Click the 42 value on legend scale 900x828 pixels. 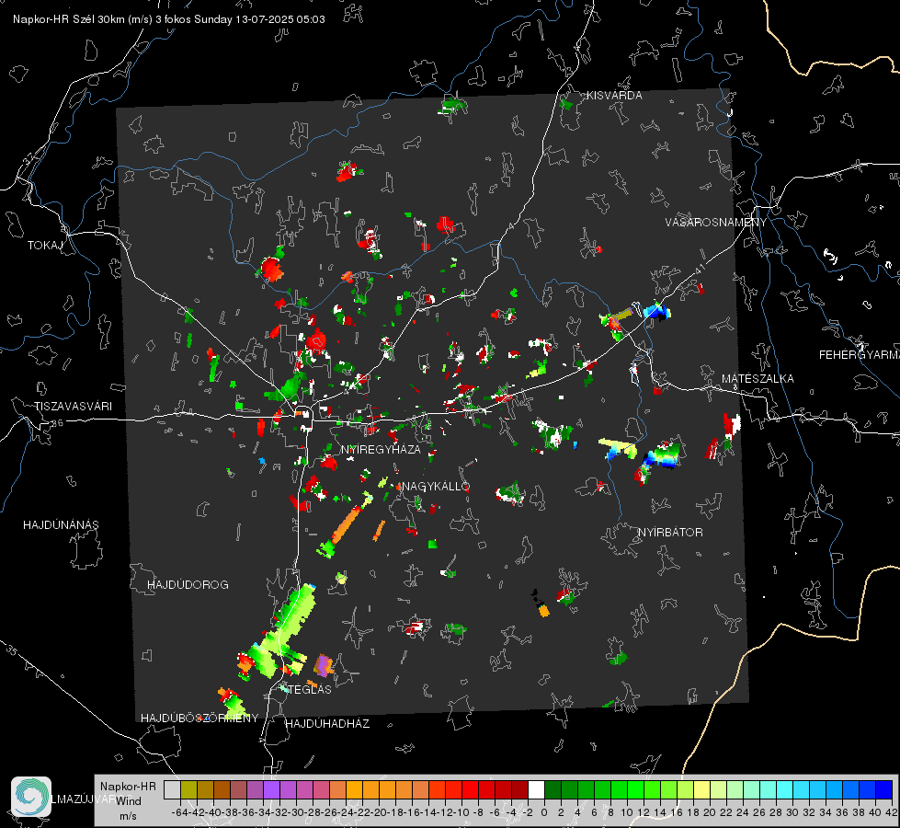click(x=891, y=812)
